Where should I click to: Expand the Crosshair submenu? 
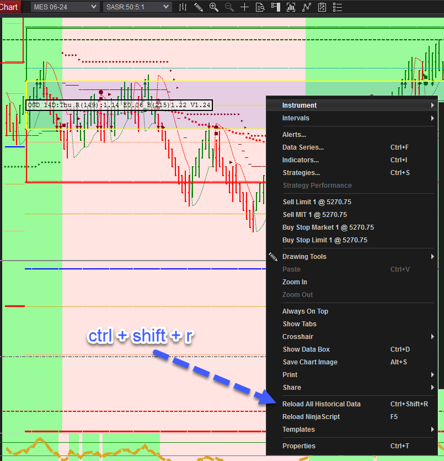tap(351, 337)
